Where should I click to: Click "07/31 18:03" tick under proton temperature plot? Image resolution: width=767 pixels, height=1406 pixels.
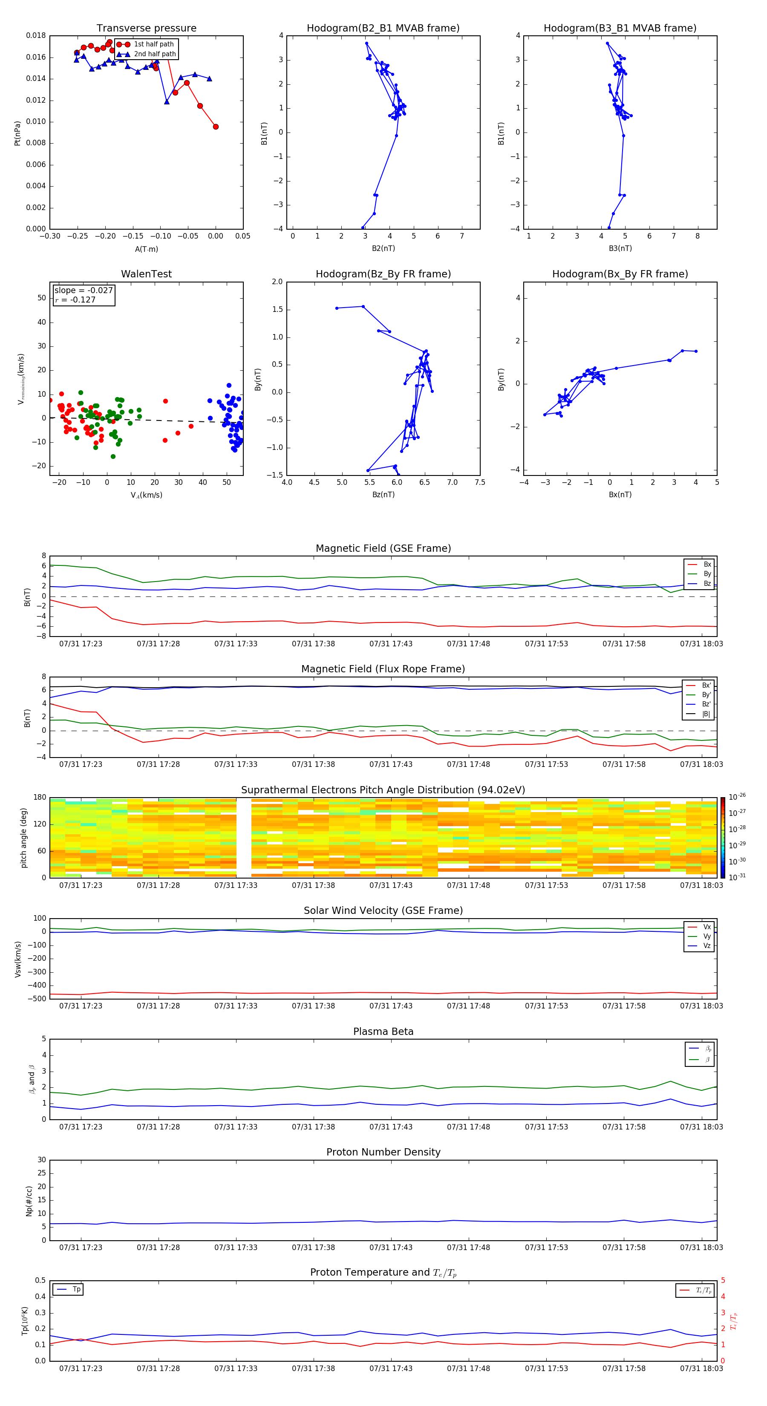click(x=701, y=1369)
